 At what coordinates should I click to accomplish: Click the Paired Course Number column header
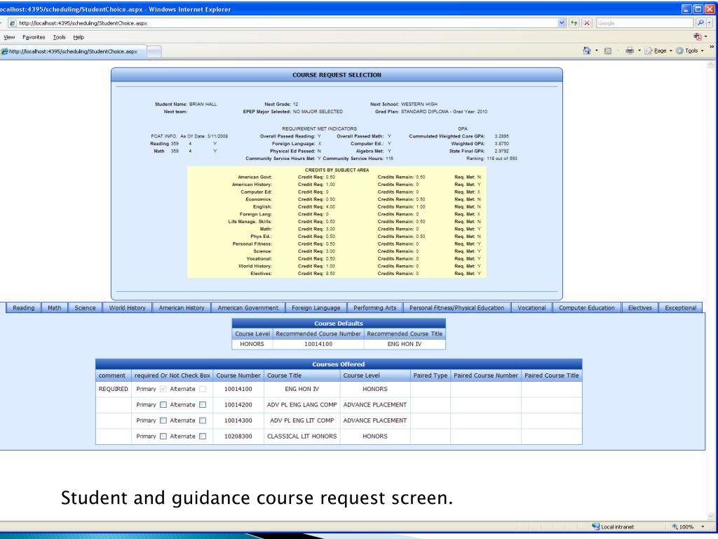click(x=486, y=375)
